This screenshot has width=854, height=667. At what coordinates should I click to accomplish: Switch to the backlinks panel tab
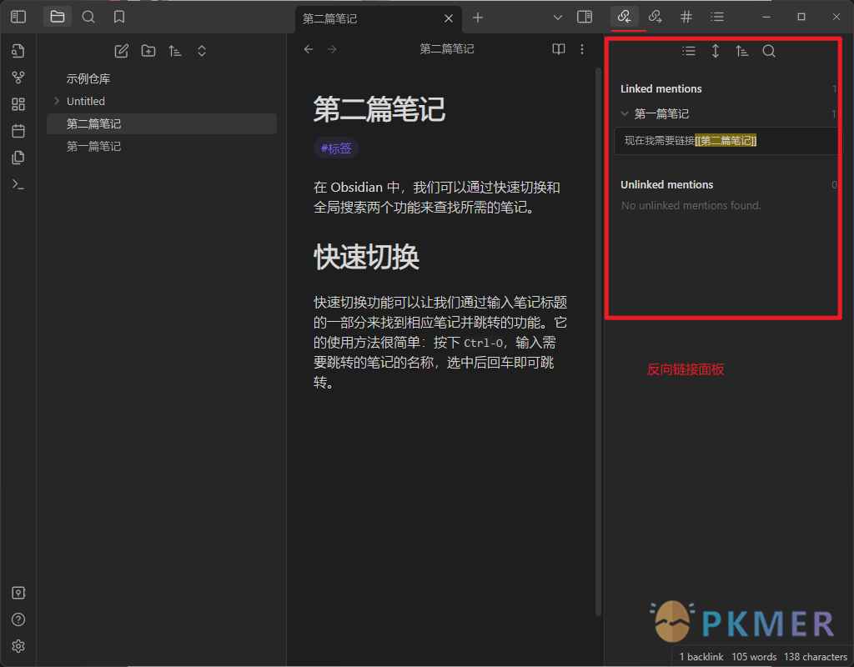624,17
